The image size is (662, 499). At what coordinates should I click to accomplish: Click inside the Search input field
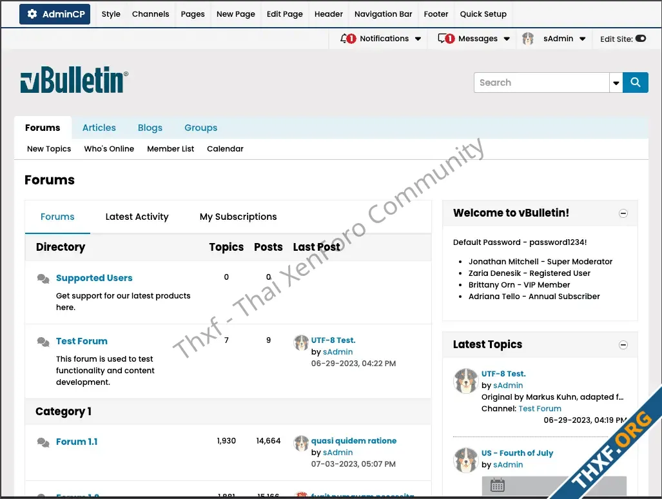tap(541, 83)
